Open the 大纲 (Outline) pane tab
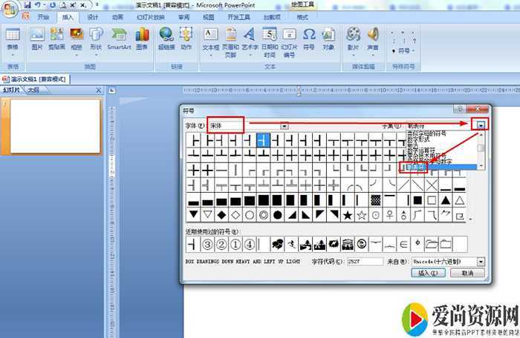This screenshot has width=520, height=338. click(32, 90)
